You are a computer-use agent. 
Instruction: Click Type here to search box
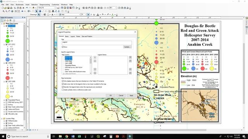tap(28, 136)
